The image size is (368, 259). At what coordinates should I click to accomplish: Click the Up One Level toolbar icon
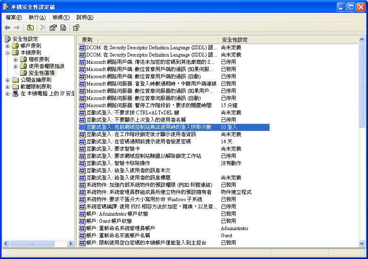30,28
